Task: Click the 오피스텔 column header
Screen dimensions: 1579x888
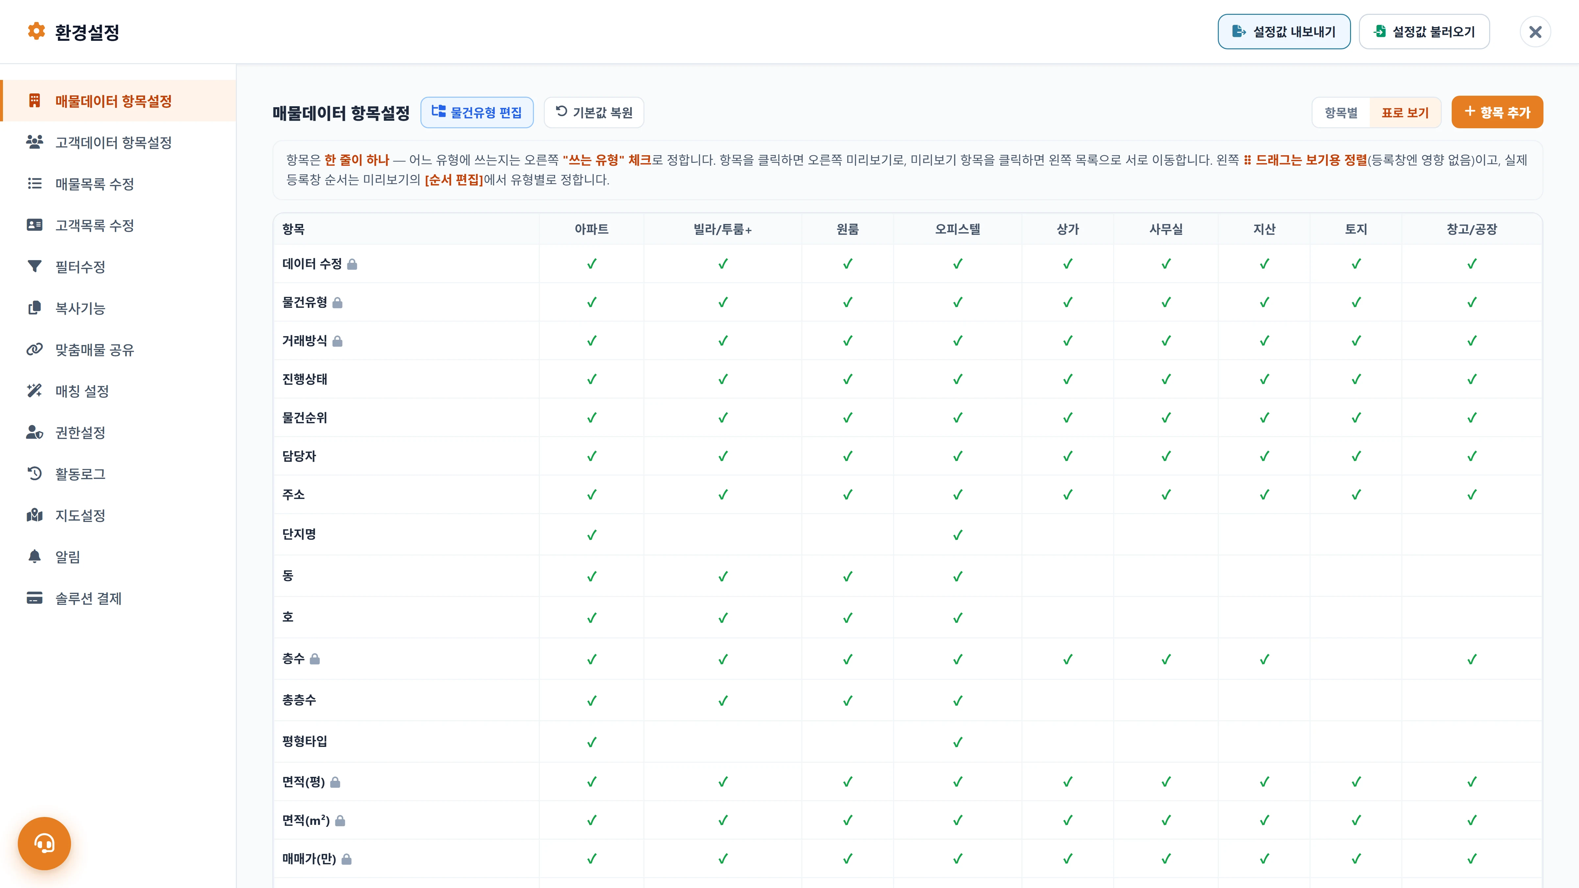Action: (x=958, y=229)
